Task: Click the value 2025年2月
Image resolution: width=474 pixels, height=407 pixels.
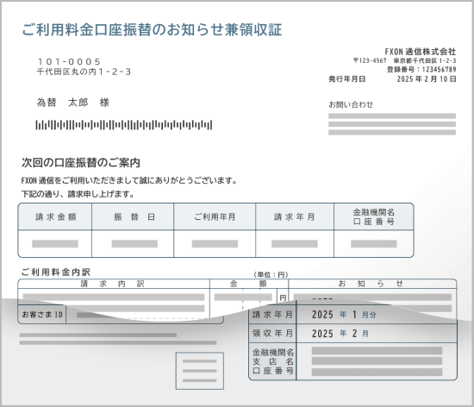Action: pos(340,334)
